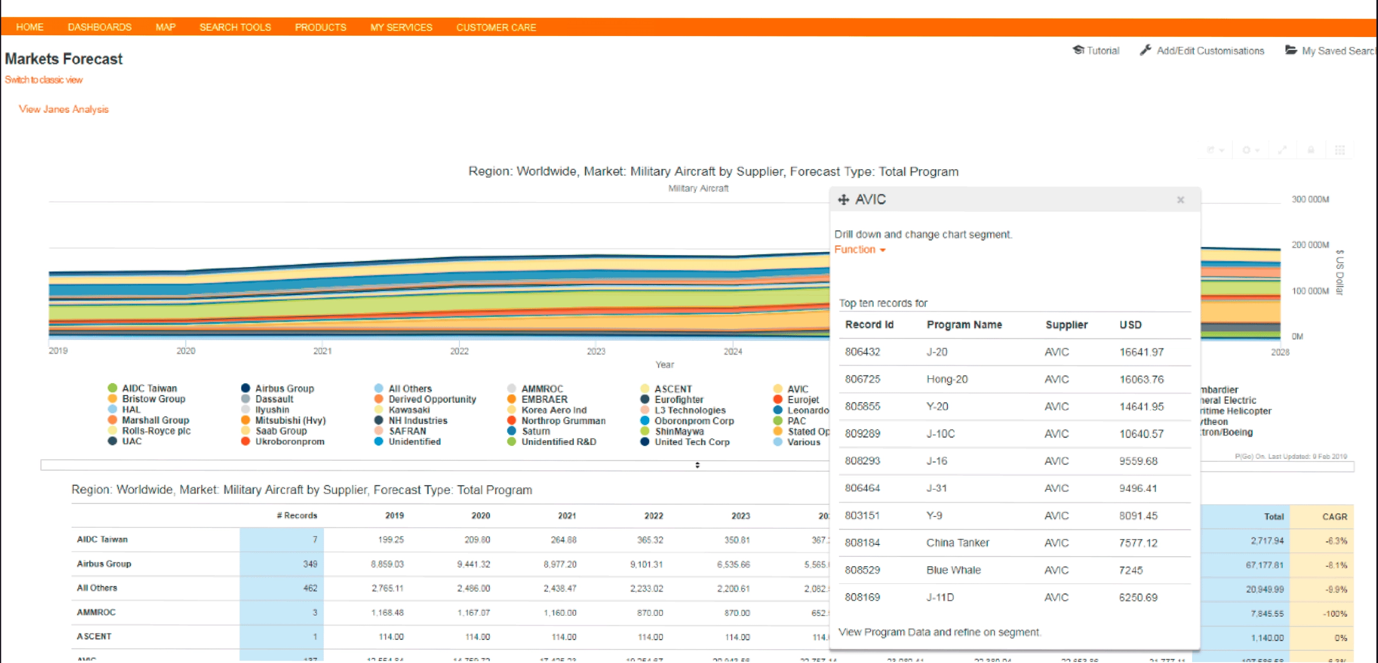Screen dimensions: 1378x663
Task: Open the SEARCH TOOLS menu
Action: 235,27
